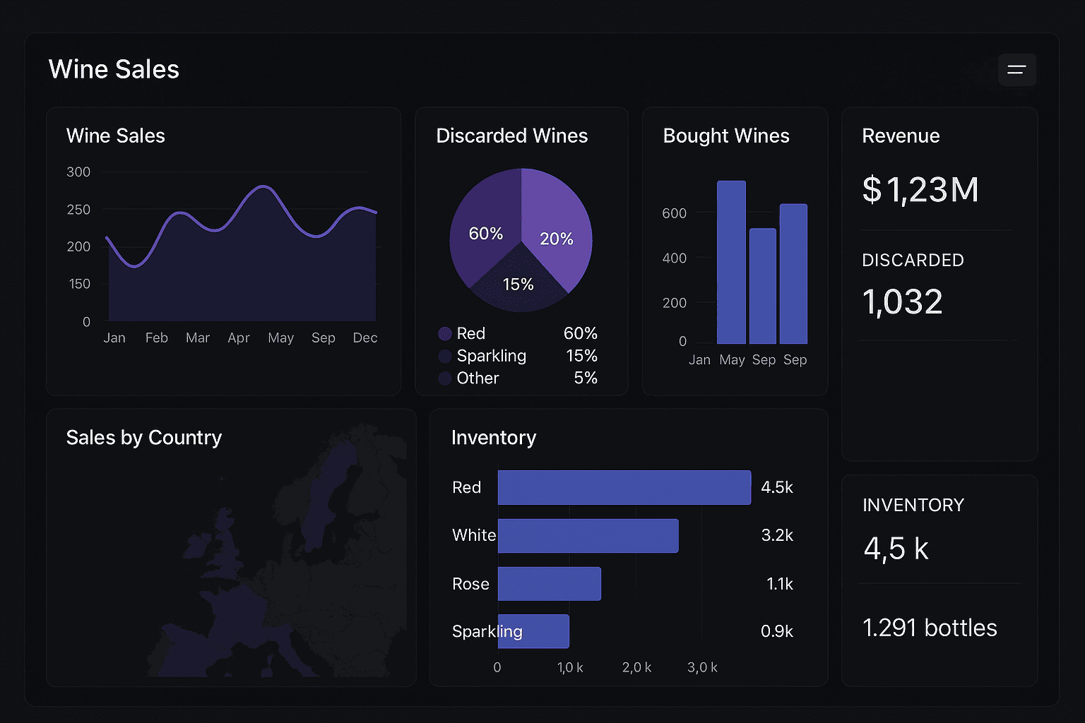
Task: Click the 4,5 k inventory total
Action: (x=896, y=549)
